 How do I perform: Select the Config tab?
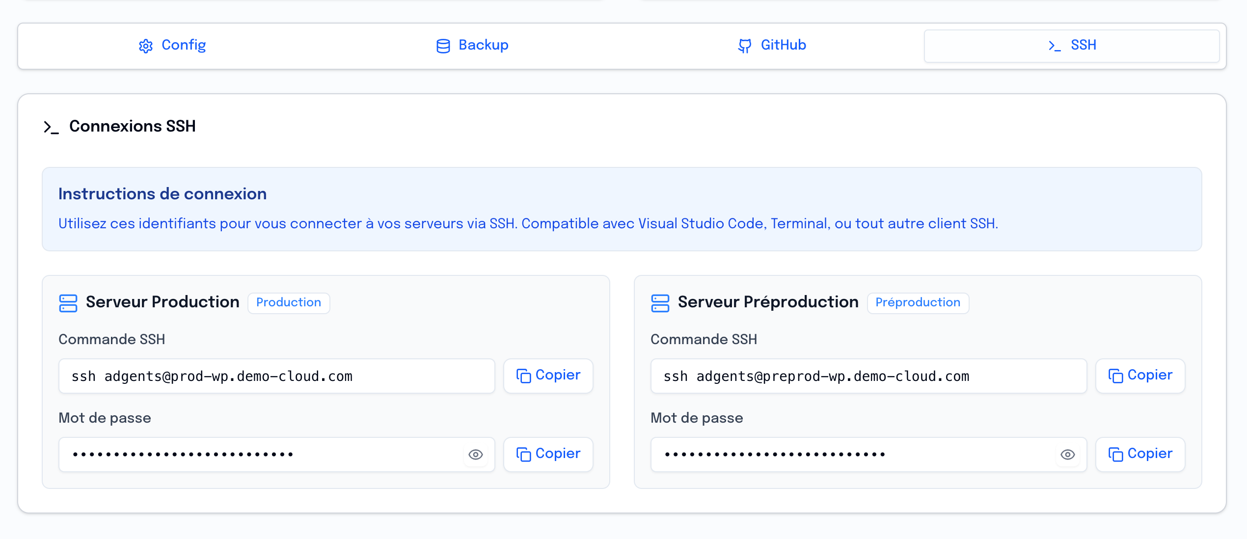172,45
